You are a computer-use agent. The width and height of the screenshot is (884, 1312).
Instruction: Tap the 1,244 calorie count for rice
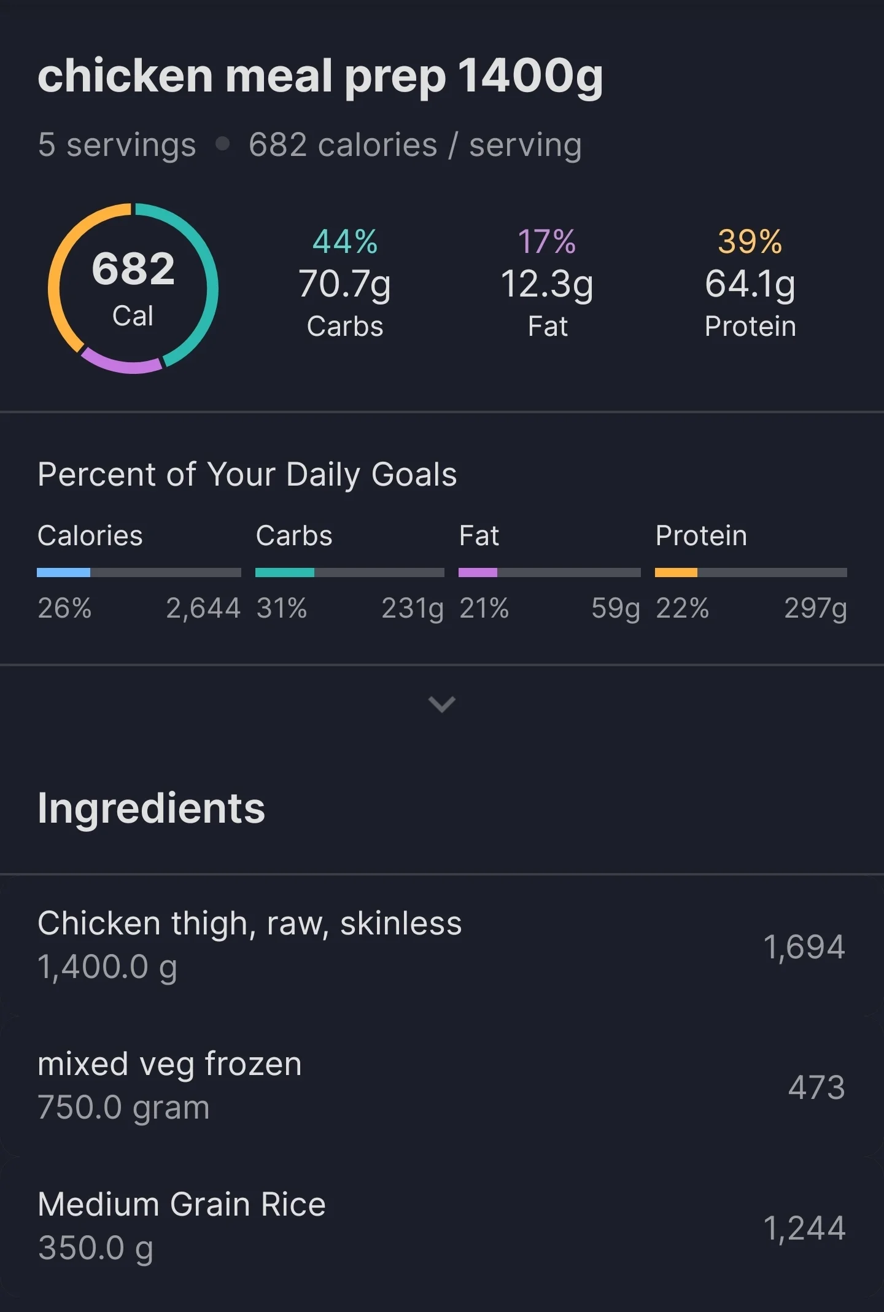point(804,1228)
